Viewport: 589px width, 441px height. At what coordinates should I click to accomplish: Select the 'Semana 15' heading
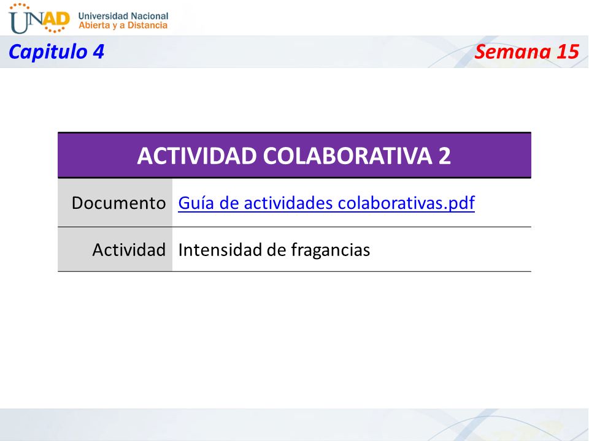[x=526, y=51]
